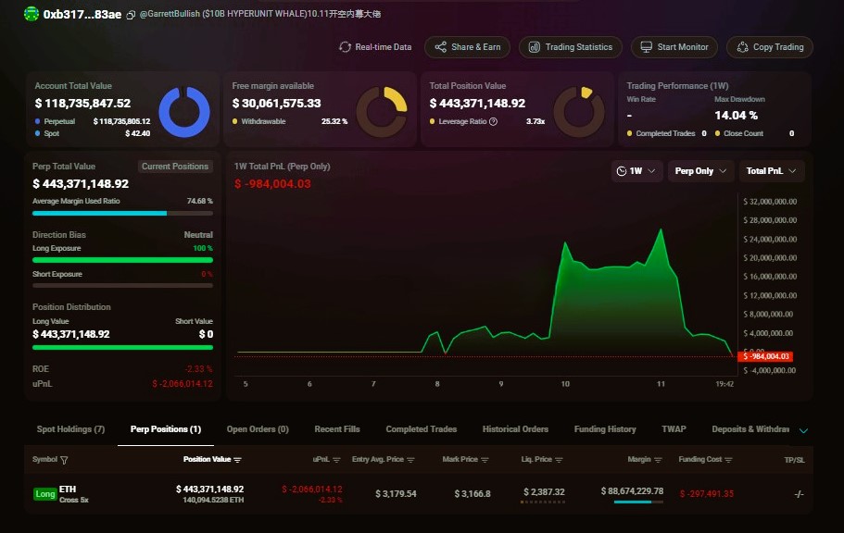The image size is (844, 533).
Task: Click the ETH Long position tag
Action: [x=44, y=494]
